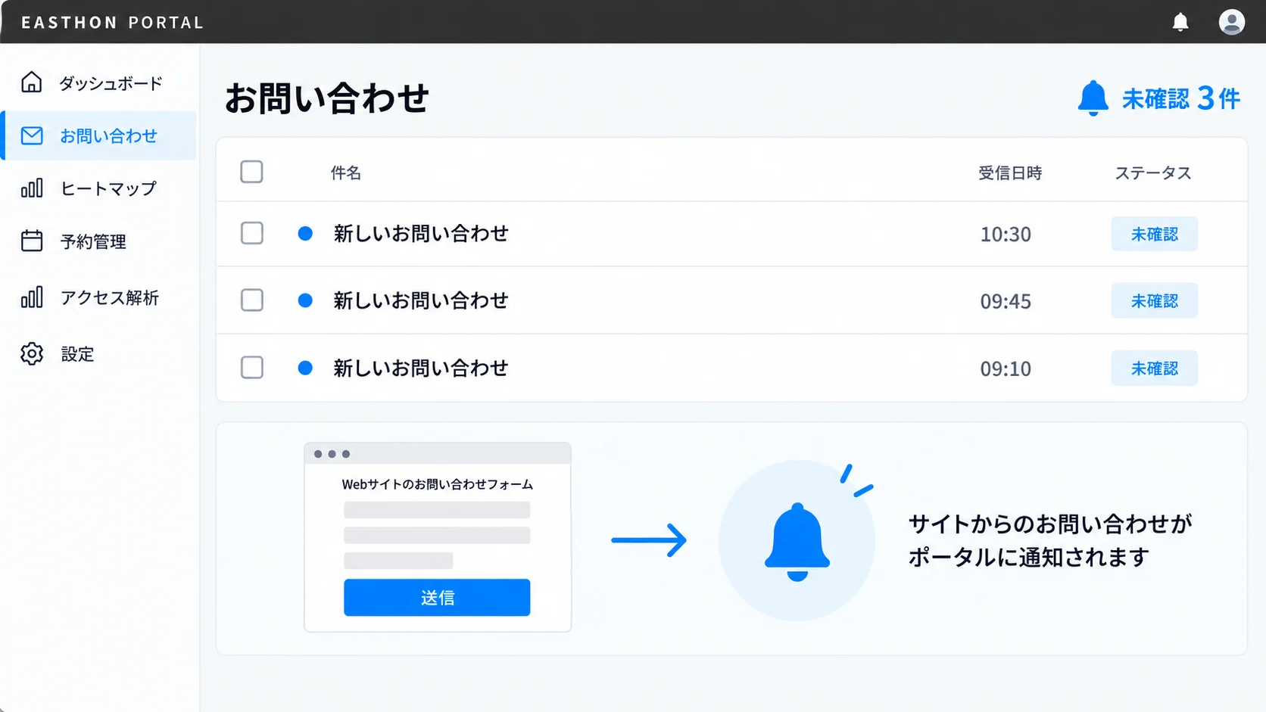
Task: Click the blue unread dot for the 09:10 inquiry
Action: coord(305,368)
